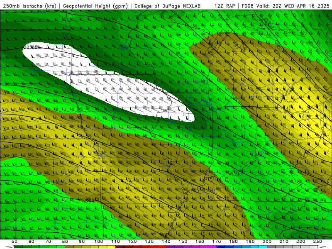Click the "250mb Isotachs (kts)" title text
The width and height of the screenshot is (332, 249).
point(29,6)
